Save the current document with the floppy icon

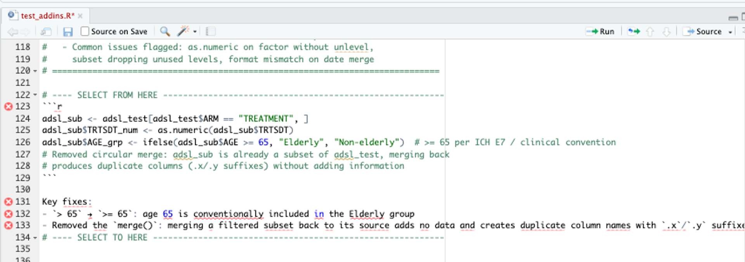[x=68, y=32]
